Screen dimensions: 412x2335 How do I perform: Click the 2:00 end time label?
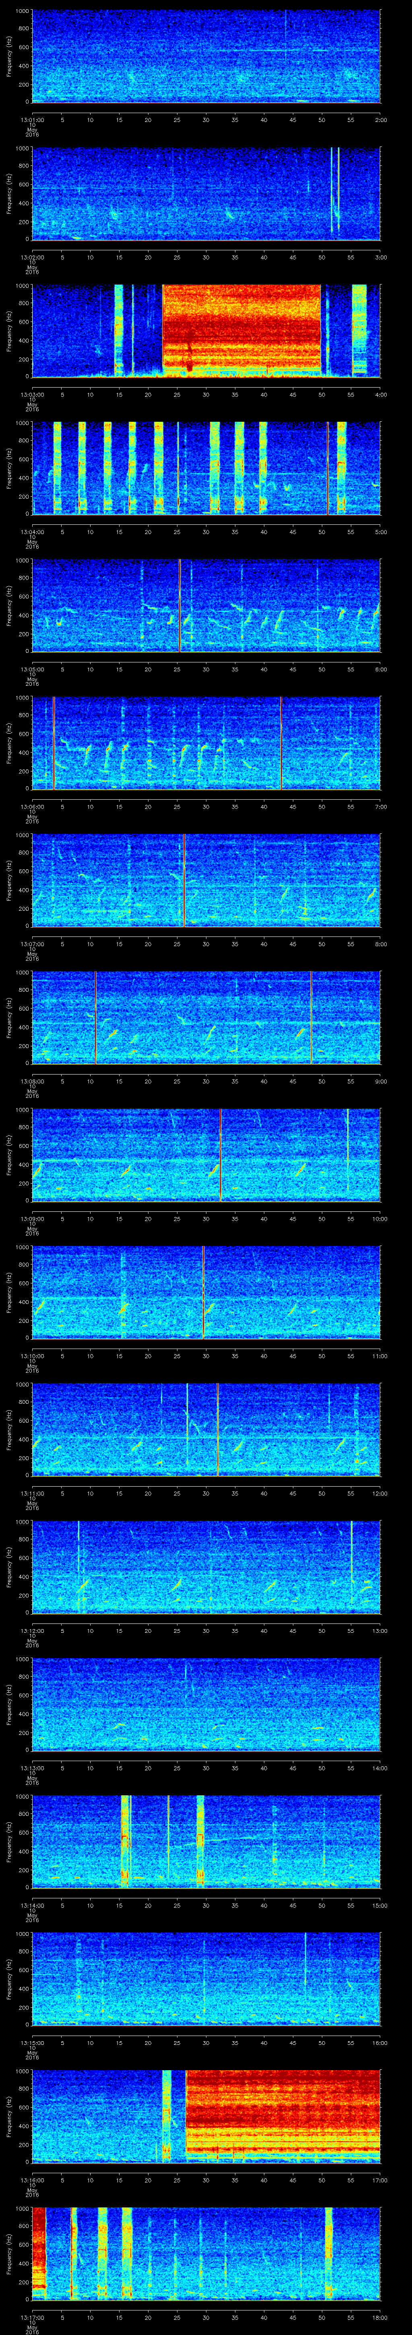coord(380,120)
